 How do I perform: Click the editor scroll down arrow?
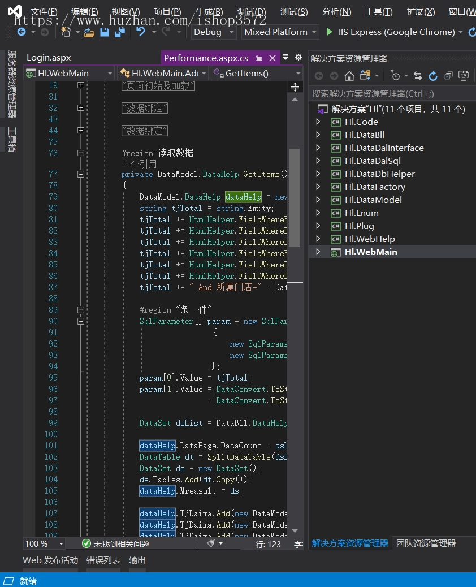(x=295, y=531)
